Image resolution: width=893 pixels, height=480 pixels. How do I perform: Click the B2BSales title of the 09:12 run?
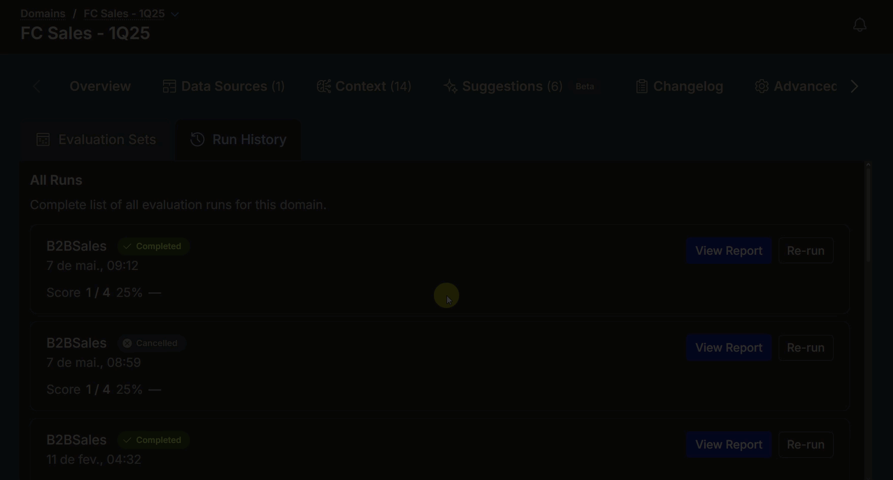coord(77,246)
